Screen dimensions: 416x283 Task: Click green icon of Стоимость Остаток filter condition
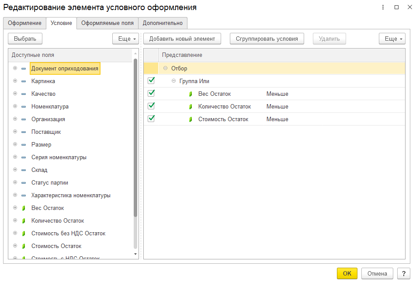click(191, 119)
